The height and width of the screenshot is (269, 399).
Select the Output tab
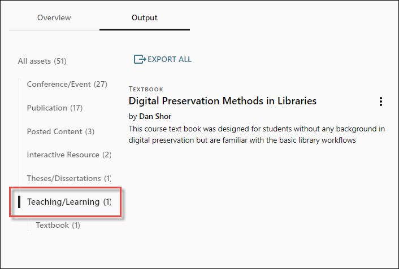tap(144, 17)
